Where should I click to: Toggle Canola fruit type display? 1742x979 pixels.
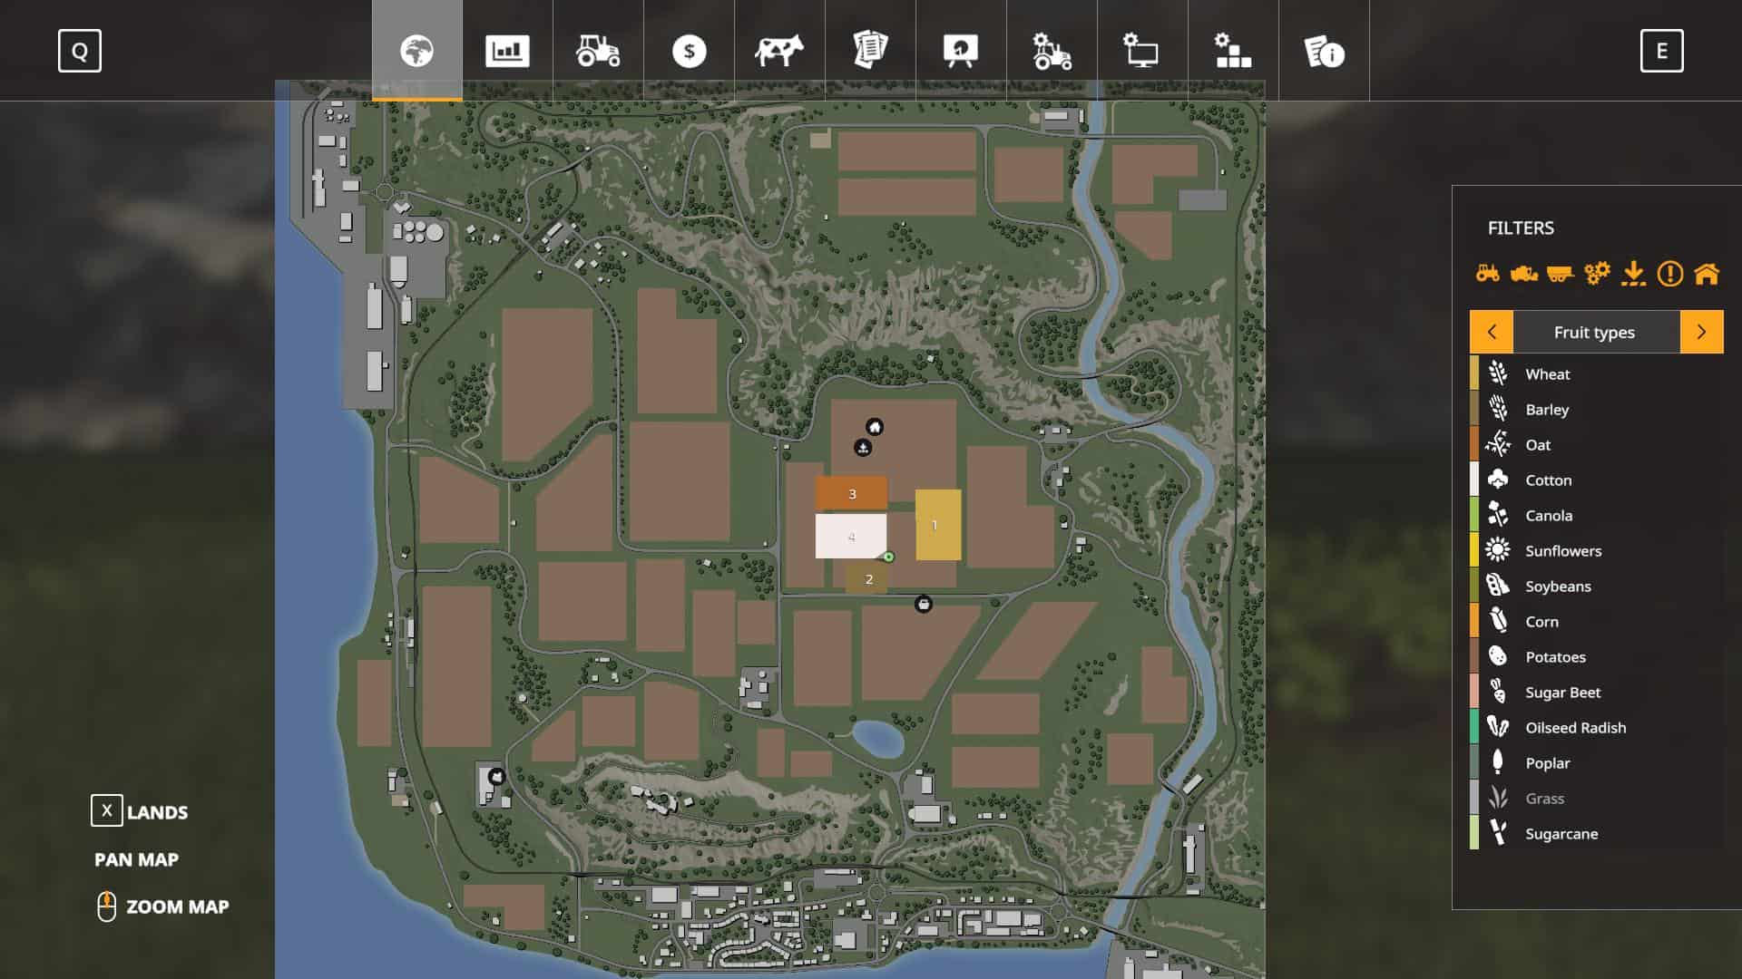click(x=1596, y=515)
